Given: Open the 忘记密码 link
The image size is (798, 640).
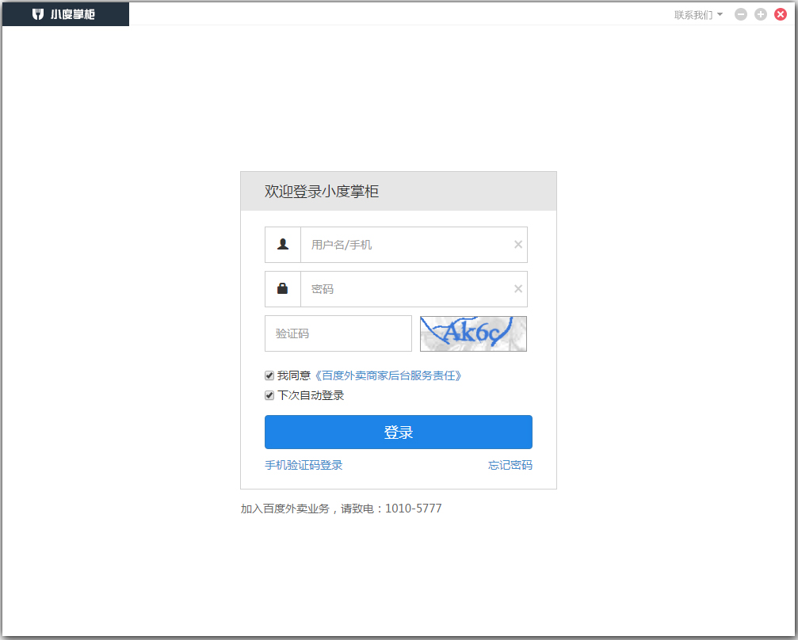Looking at the screenshot, I should (510, 465).
